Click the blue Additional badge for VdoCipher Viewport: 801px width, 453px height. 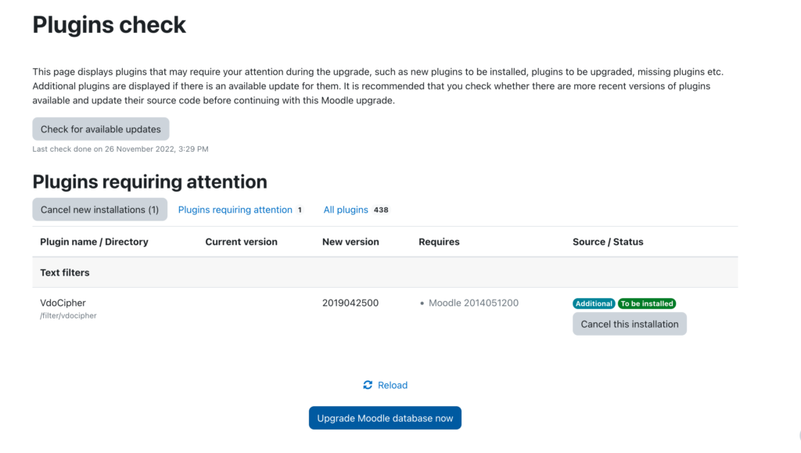point(594,303)
